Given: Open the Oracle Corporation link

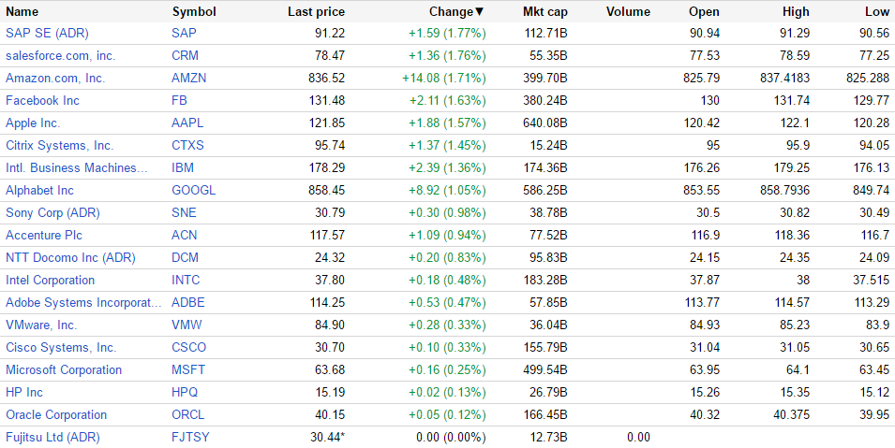Looking at the screenshot, I should pyautogui.click(x=56, y=415).
